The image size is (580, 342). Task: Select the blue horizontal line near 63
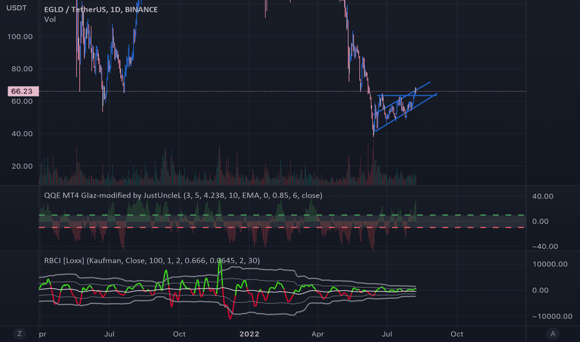coord(406,95)
